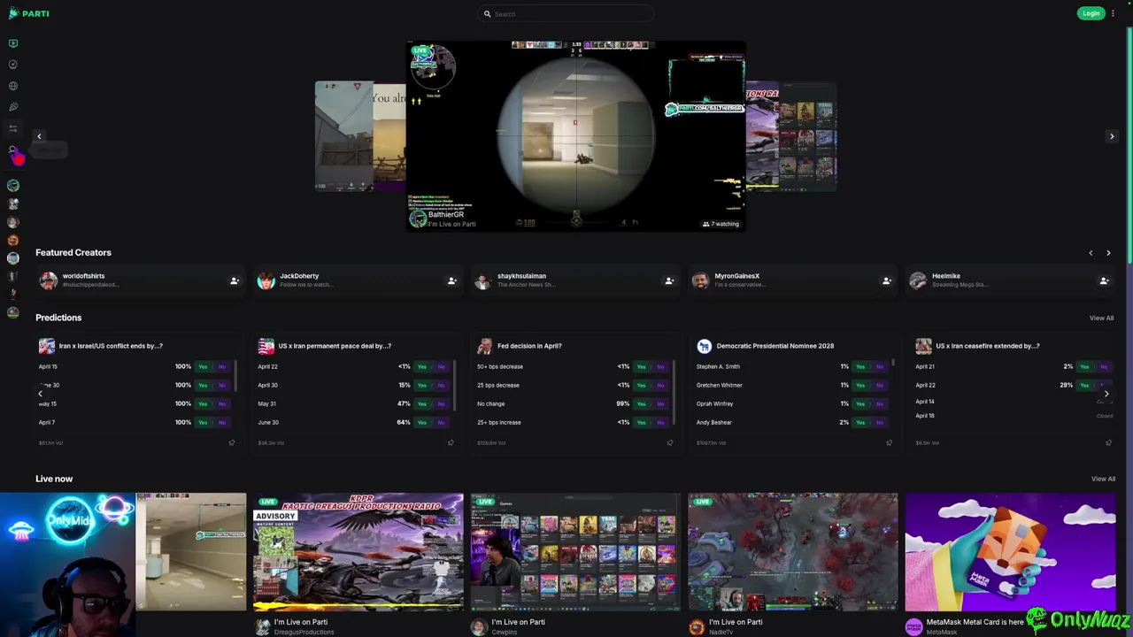Select left preview stream in carousel
This screenshot has height=637, width=1133.
360,136
